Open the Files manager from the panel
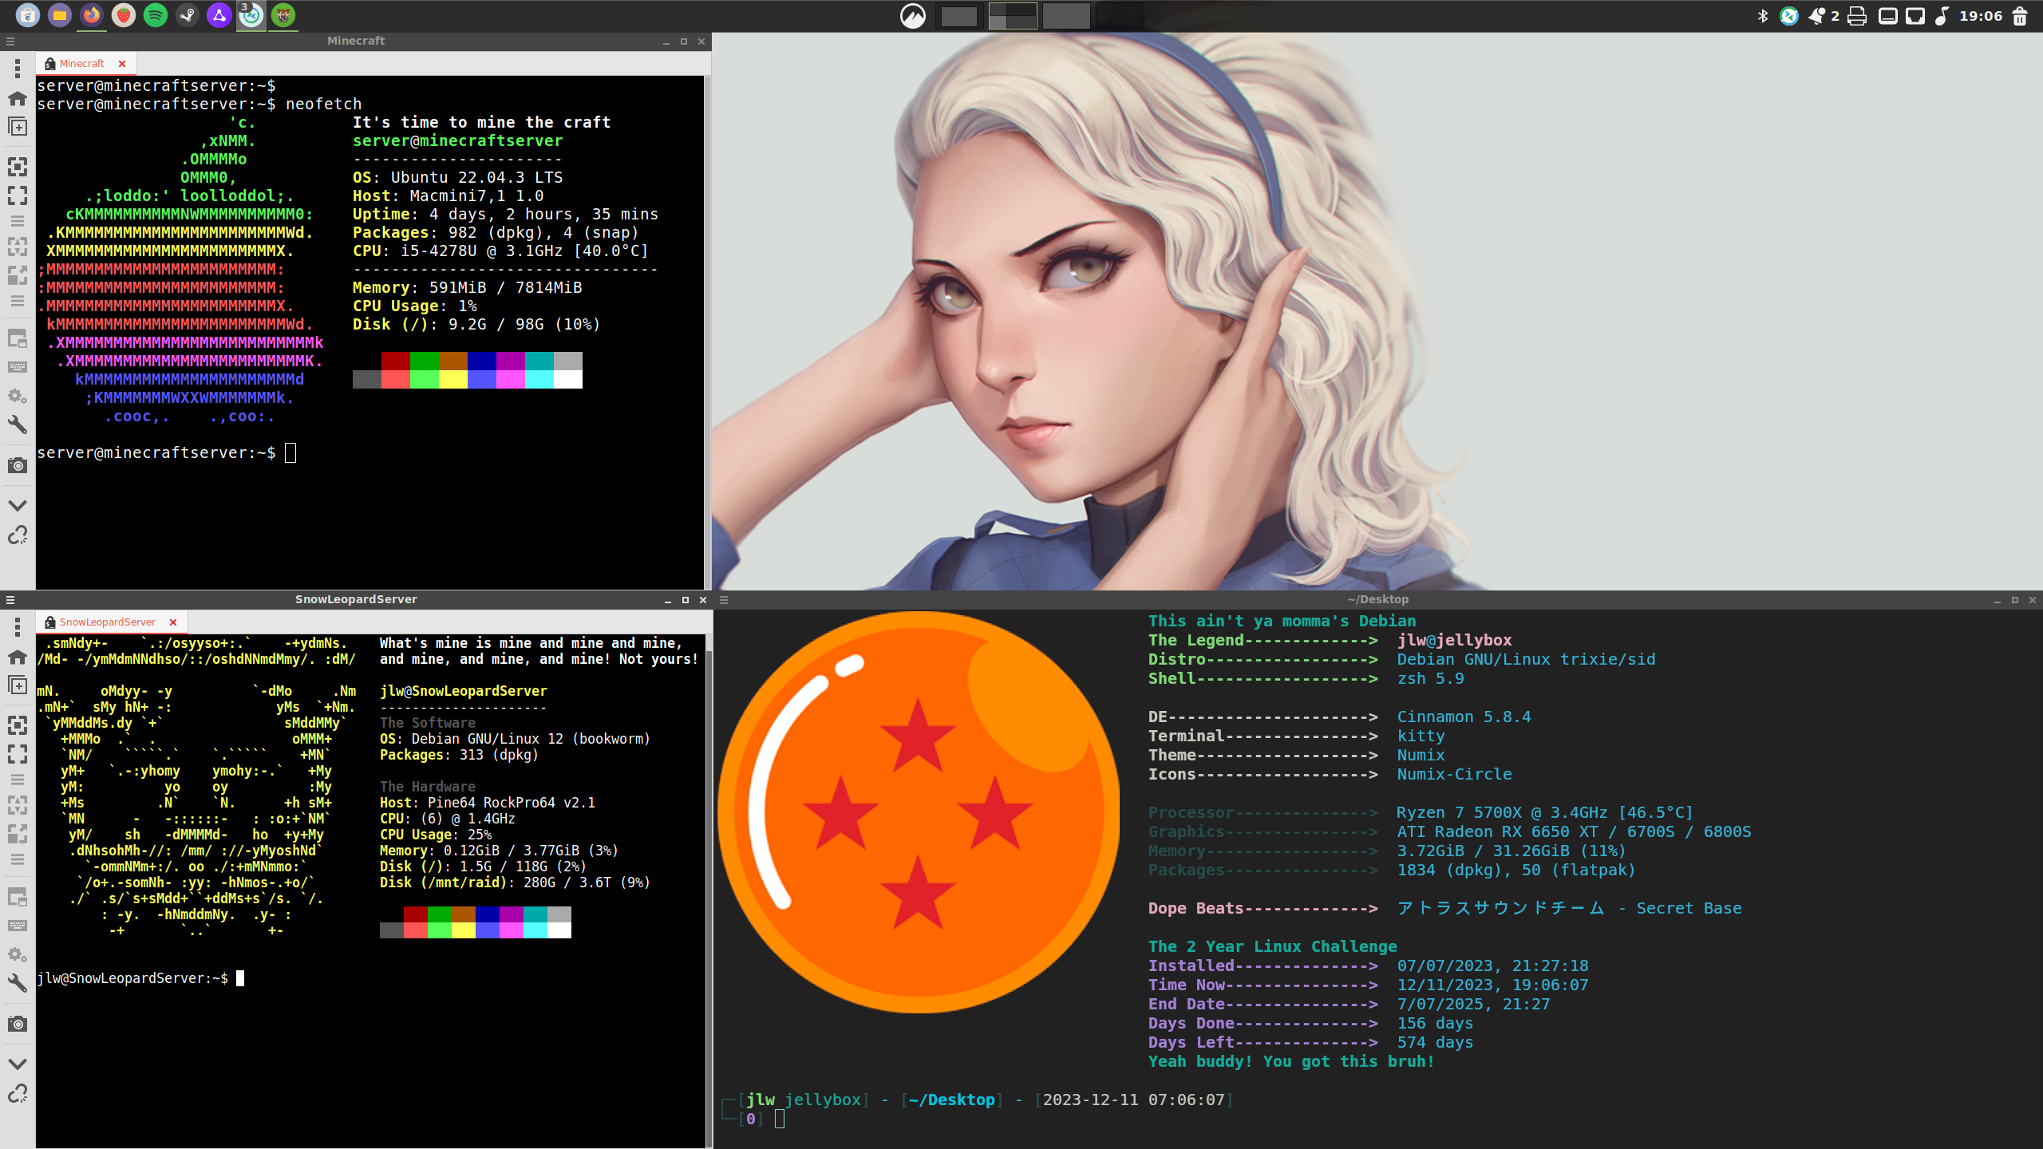Viewport: 2043px width, 1149px height. (60, 15)
